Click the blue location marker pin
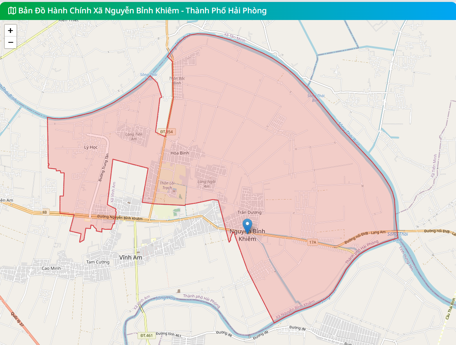Screen dimensions: 456x345 point(247,226)
